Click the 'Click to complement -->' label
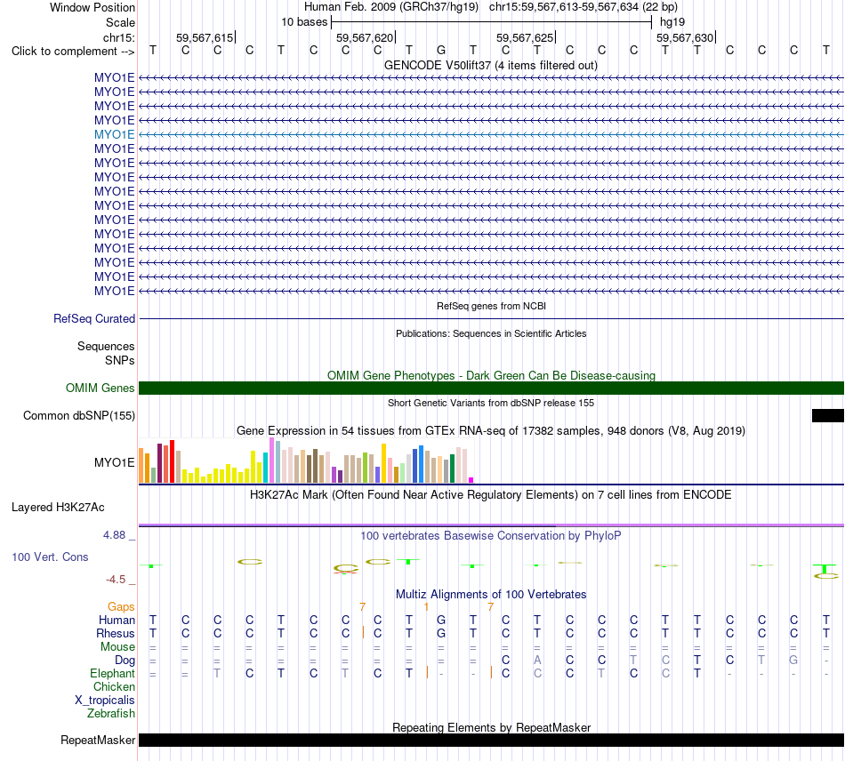Image resolution: width=845 pixels, height=761 pixels. pyautogui.click(x=73, y=52)
